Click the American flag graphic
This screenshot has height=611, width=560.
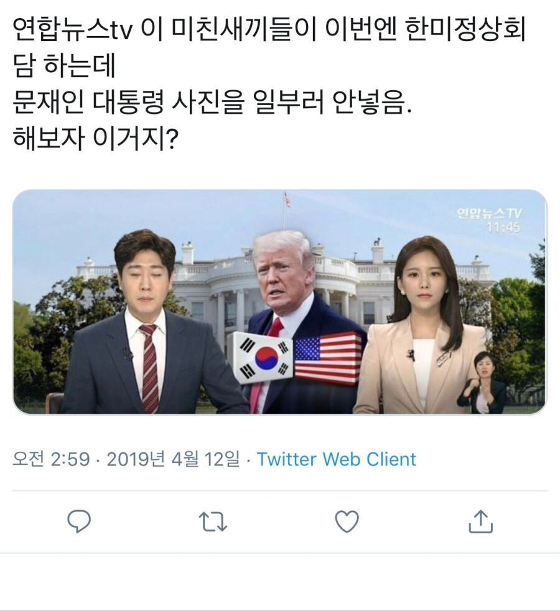click(328, 358)
